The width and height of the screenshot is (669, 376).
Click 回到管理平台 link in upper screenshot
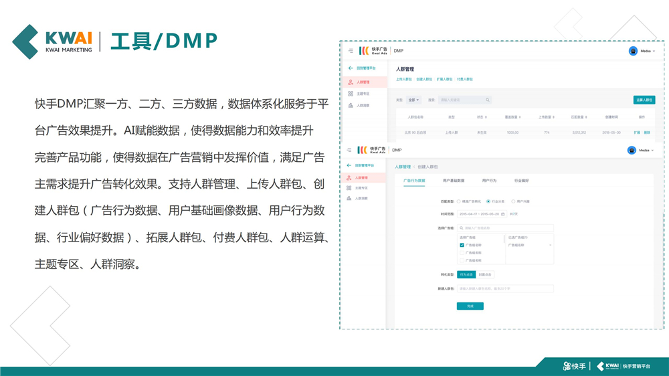coord(366,68)
